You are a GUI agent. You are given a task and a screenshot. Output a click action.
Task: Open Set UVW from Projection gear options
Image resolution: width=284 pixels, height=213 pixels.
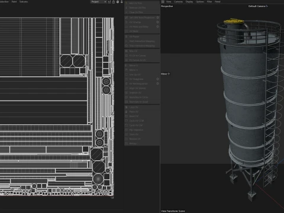coord(157,18)
